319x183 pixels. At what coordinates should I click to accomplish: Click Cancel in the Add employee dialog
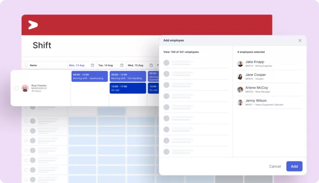(275, 166)
